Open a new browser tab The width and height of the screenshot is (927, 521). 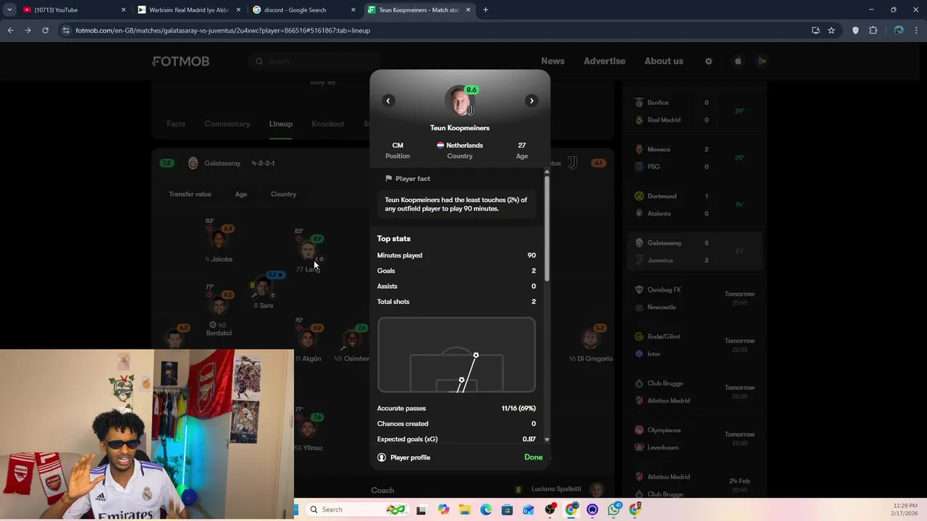(485, 10)
